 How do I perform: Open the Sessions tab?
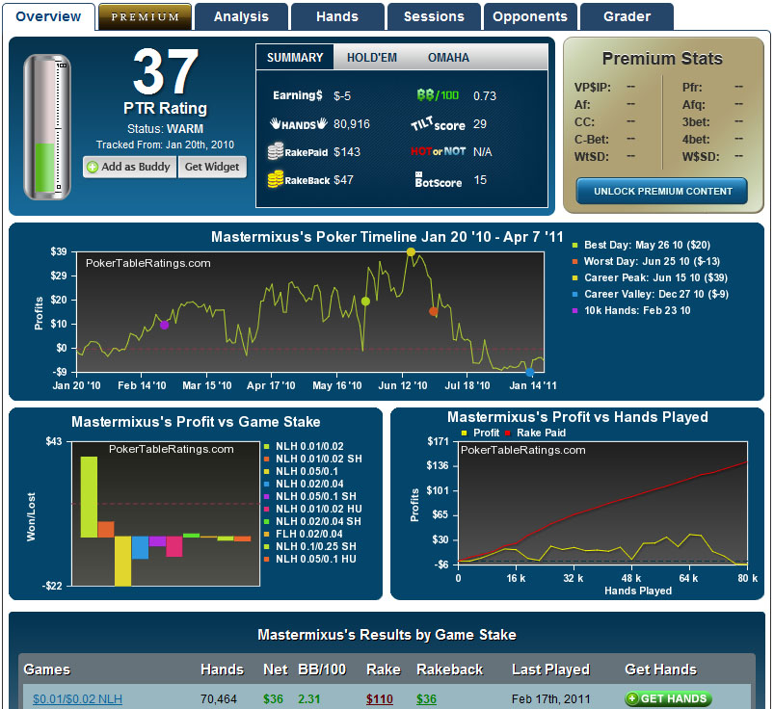434,16
